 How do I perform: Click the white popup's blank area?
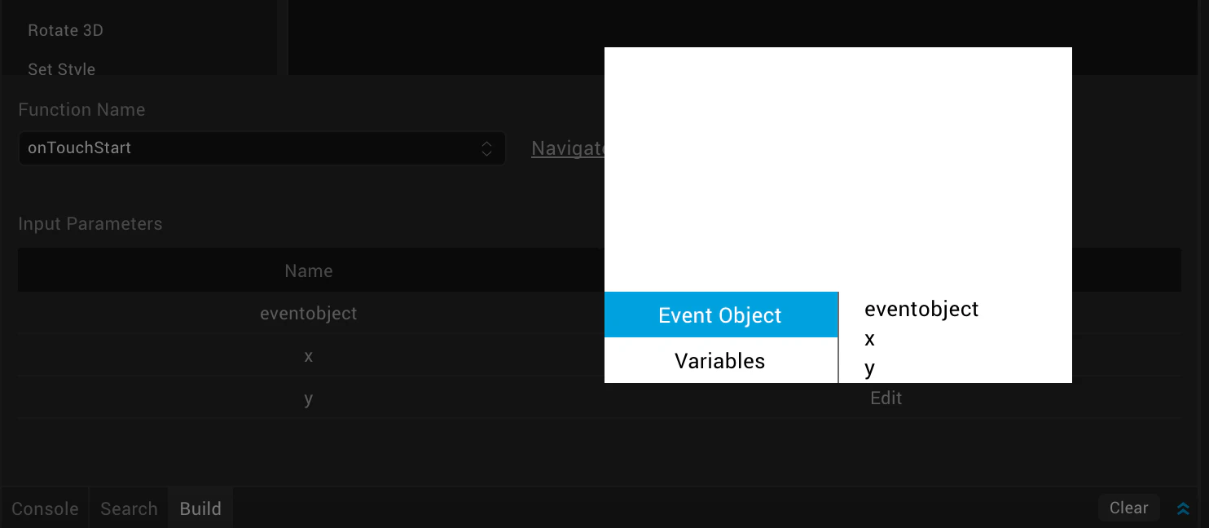[x=838, y=169]
